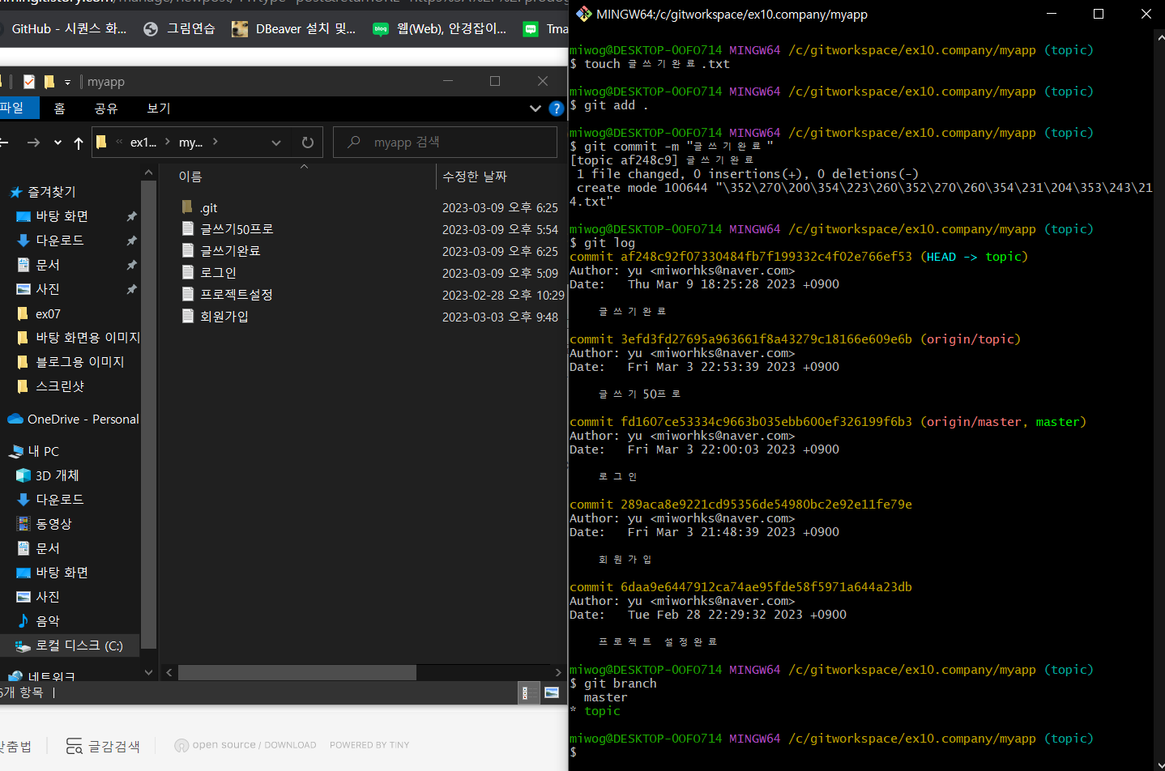This screenshot has width=1165, height=771.
Task: Open the 공유 ribbon tab
Action: coord(106,109)
